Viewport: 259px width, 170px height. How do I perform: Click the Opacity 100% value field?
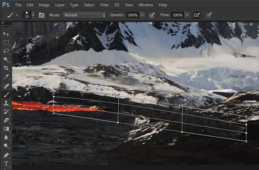tap(133, 15)
